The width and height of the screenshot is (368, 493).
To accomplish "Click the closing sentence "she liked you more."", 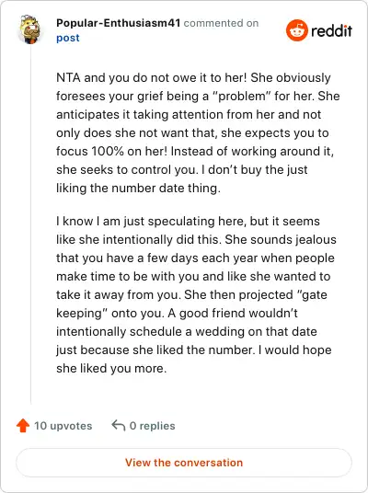I will pyautogui.click(x=111, y=368).
